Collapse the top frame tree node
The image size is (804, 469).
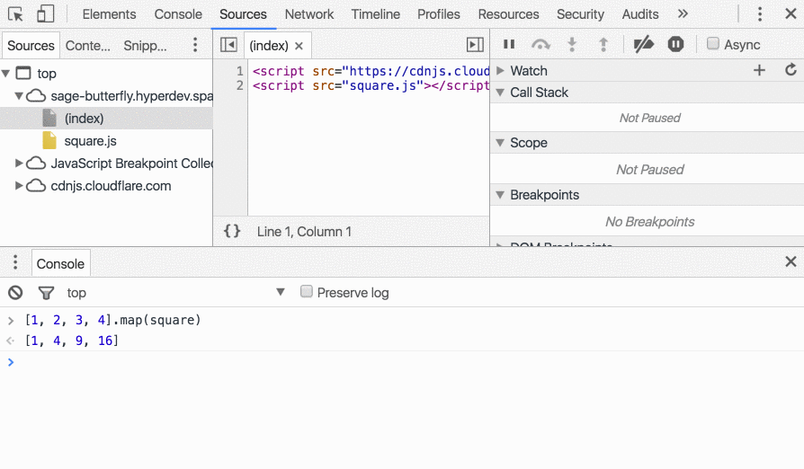click(x=6, y=73)
